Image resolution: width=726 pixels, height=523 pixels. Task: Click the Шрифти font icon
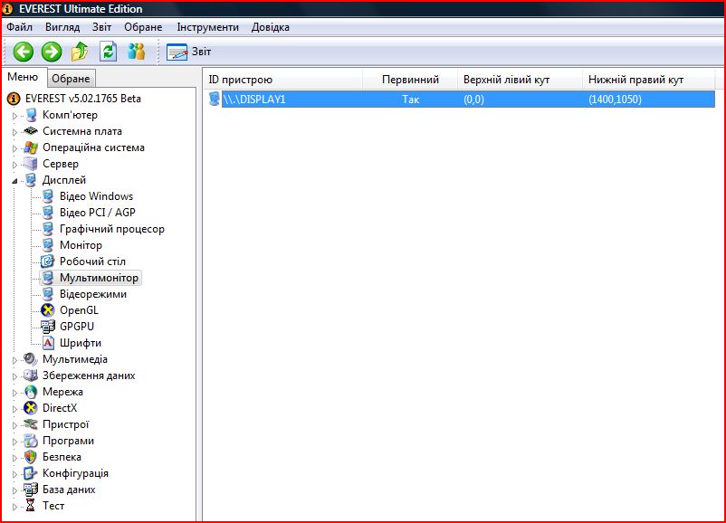(x=48, y=343)
